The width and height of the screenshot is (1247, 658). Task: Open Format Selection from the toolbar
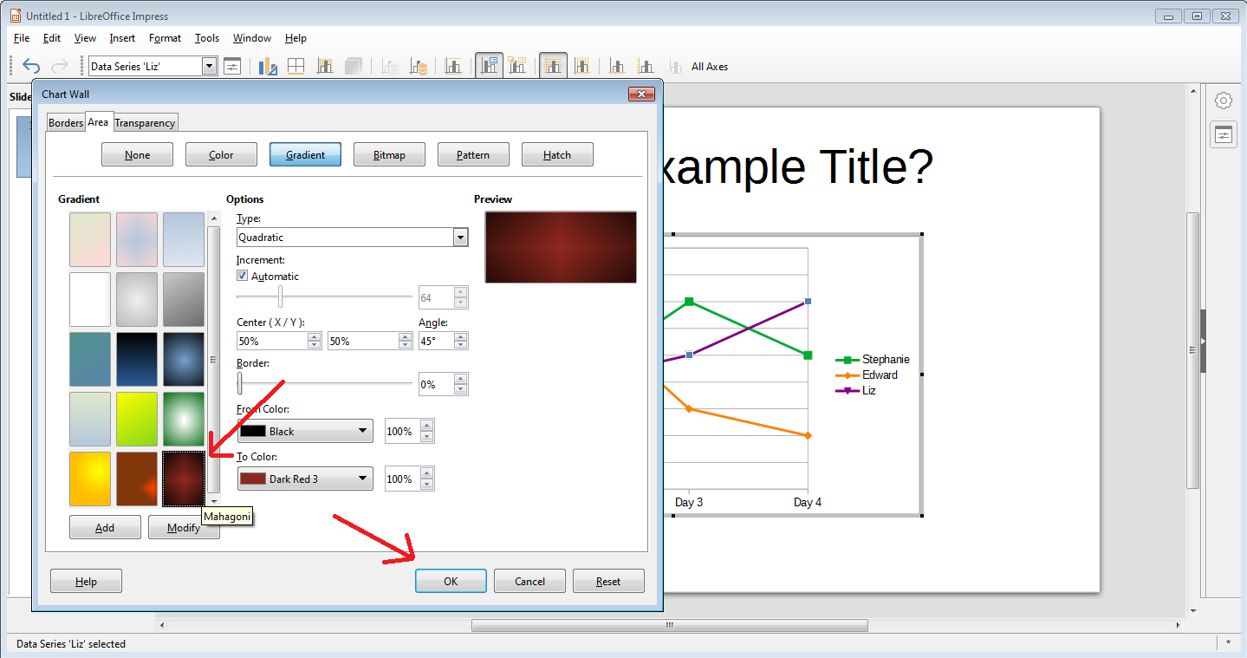pyautogui.click(x=232, y=66)
